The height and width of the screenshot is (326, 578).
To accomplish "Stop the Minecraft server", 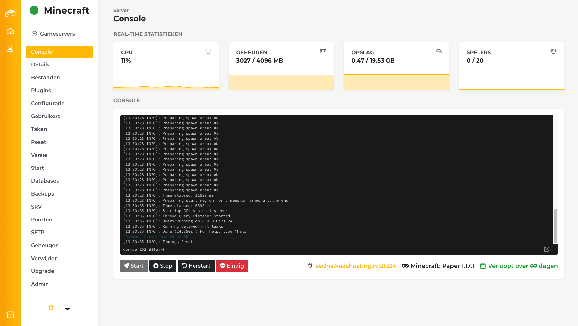I will [x=163, y=266].
